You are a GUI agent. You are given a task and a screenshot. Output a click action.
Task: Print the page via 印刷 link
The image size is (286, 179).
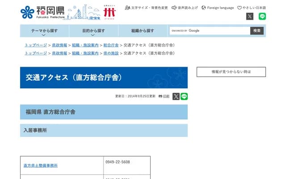pyautogui.click(x=164, y=96)
